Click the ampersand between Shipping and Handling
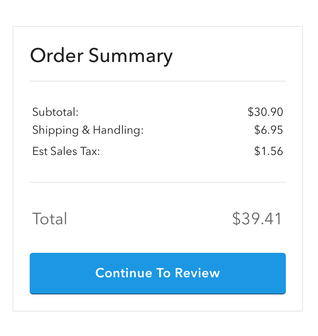Viewport: 318px width, 336px height. 86,130
